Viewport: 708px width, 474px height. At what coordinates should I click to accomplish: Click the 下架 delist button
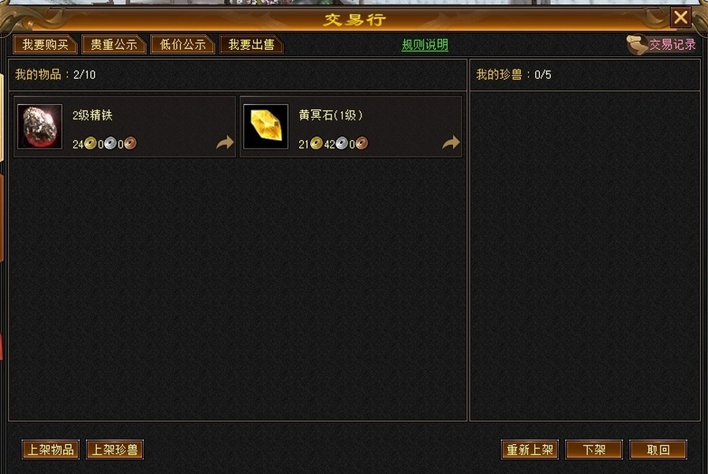click(594, 450)
